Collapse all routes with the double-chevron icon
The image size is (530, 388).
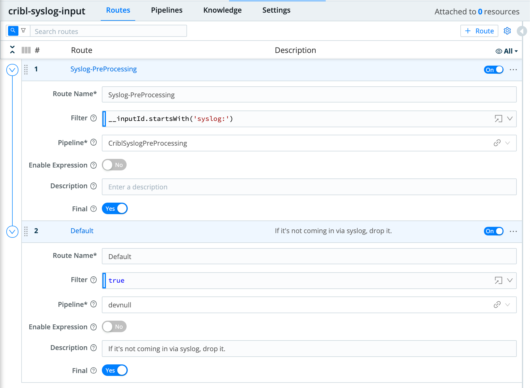tap(12, 50)
